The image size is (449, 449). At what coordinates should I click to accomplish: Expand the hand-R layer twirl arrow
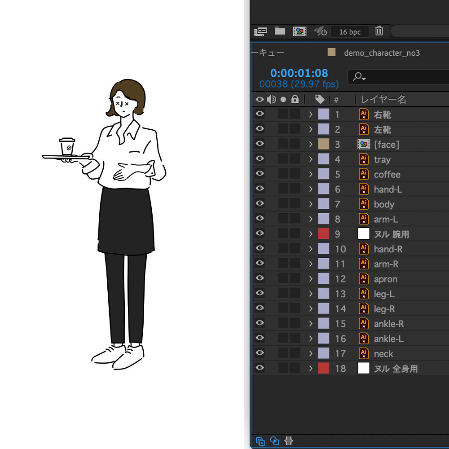coord(310,249)
